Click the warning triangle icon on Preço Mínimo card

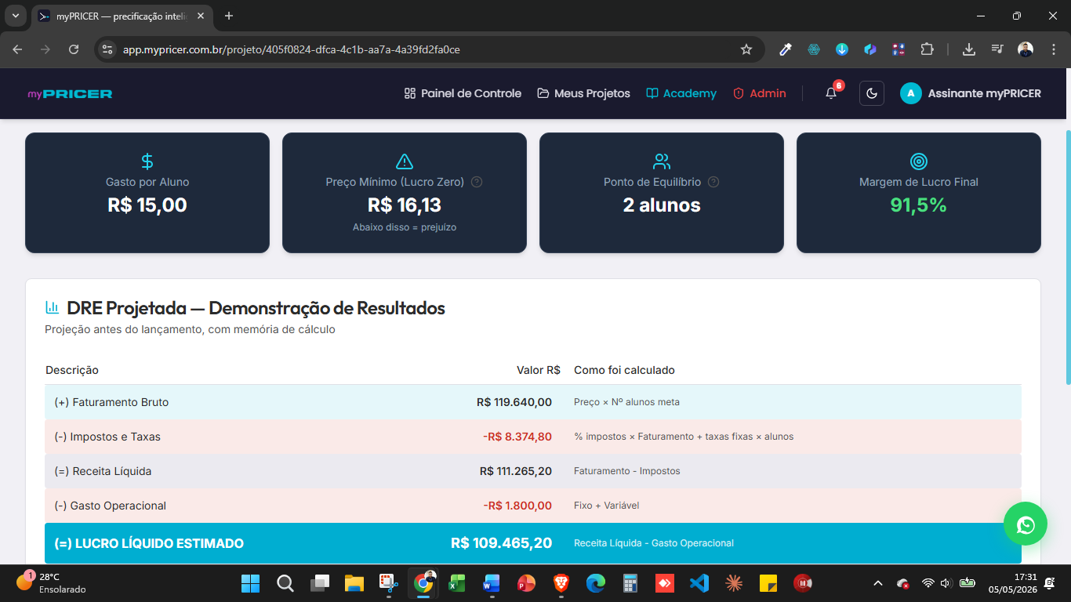(x=405, y=161)
